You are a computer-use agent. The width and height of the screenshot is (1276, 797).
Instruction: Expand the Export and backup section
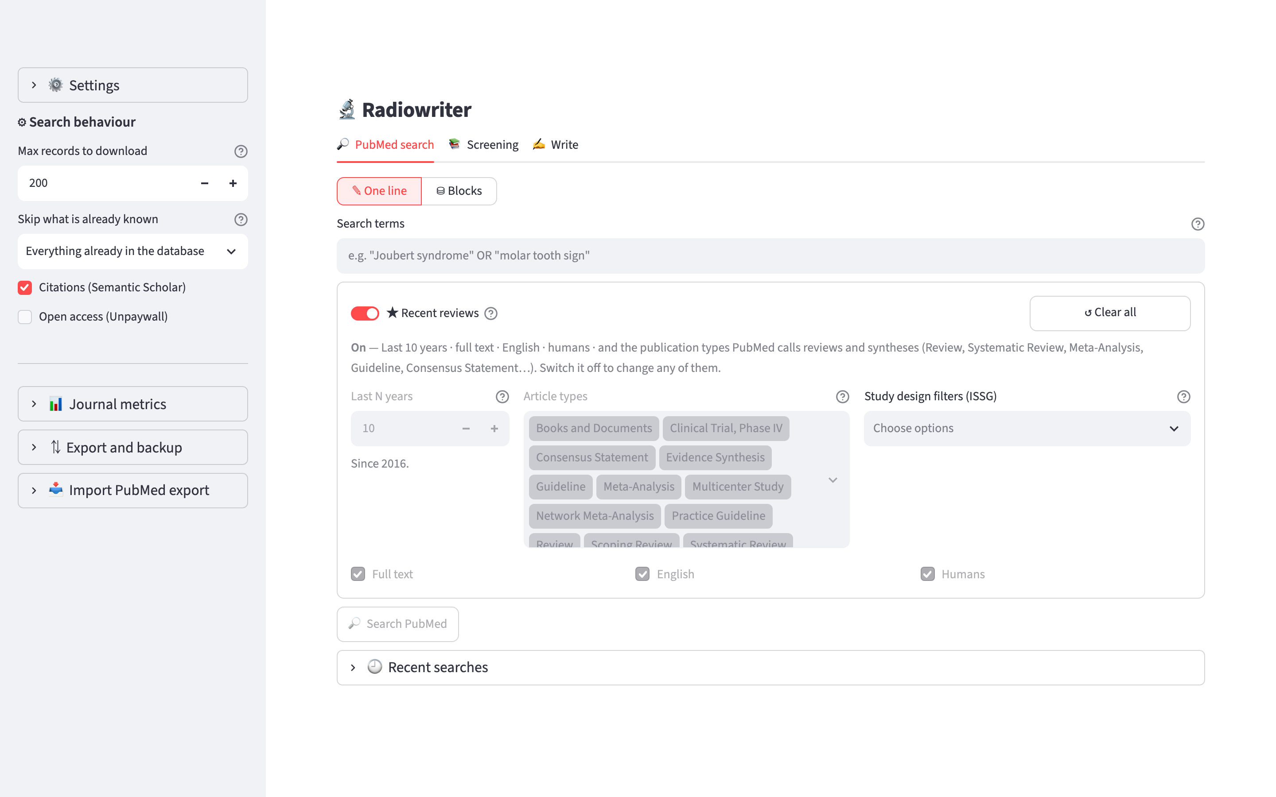[x=133, y=447]
